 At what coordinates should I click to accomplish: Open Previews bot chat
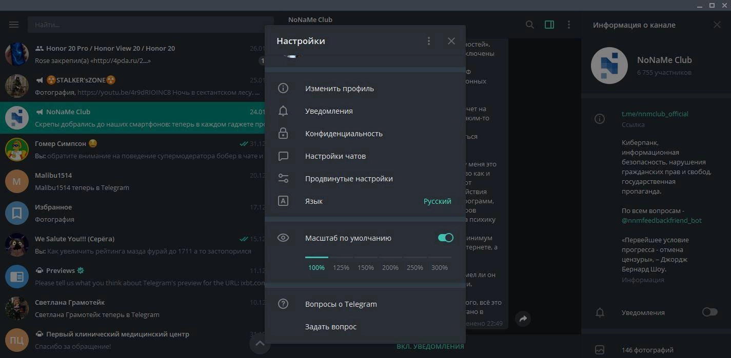[x=132, y=277]
